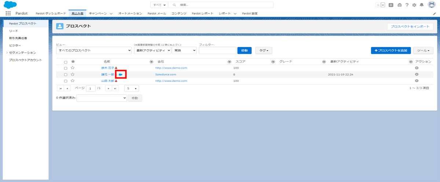Viewport: 440px width, 182px height.
Task: Star the 鈴木 花子 row
Action: (x=73, y=68)
